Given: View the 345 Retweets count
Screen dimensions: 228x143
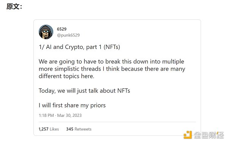Looking at the screenshot, I should pos(79,129).
